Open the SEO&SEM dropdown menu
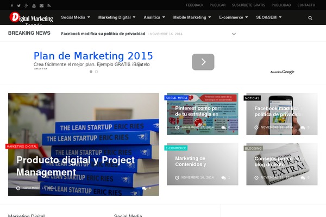The height and width of the screenshot is (217, 326). [268, 17]
